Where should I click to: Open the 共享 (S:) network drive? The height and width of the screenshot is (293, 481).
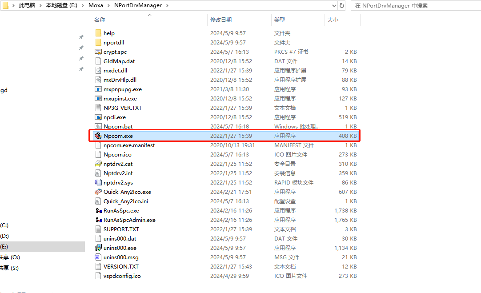[9, 268]
